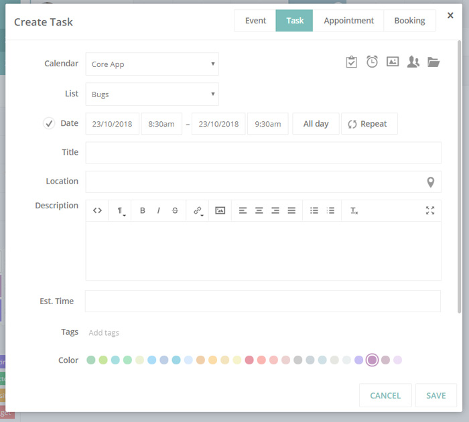This screenshot has height=422, width=469.
Task: Toggle the All day option
Action: coord(316,123)
